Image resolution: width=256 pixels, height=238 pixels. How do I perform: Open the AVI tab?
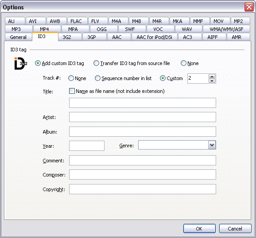point(36,21)
